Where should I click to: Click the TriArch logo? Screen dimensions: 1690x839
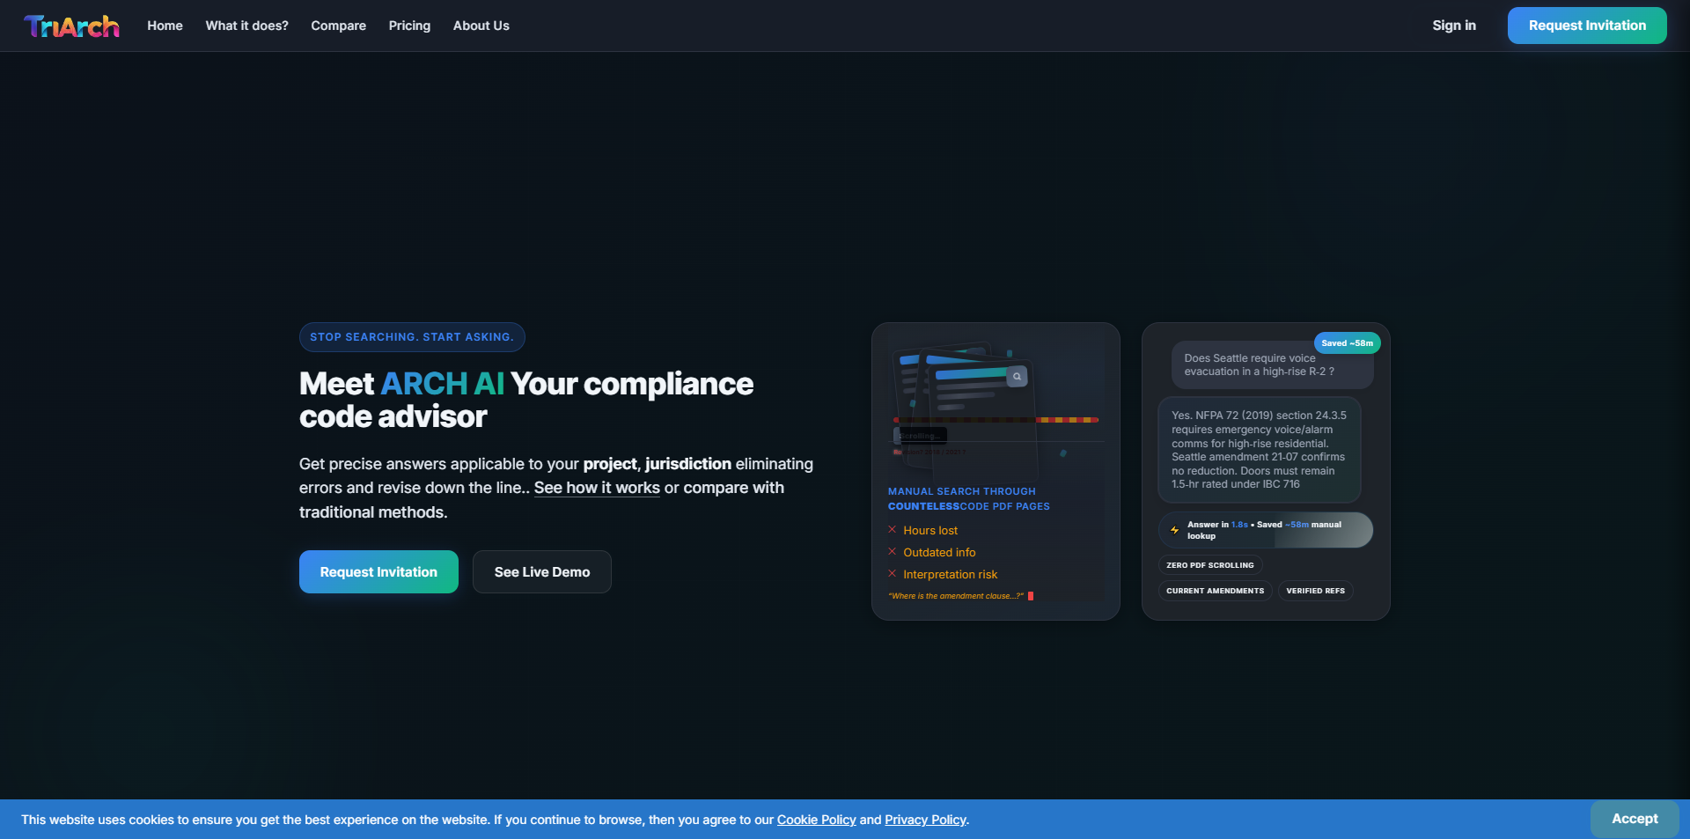71,26
